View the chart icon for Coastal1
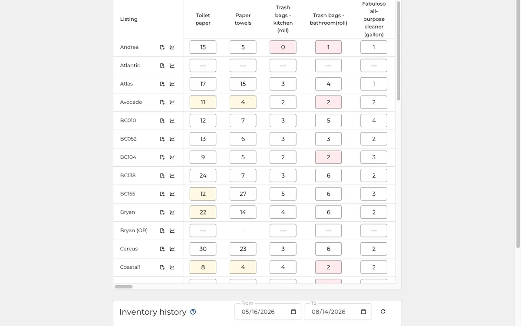 point(172,267)
